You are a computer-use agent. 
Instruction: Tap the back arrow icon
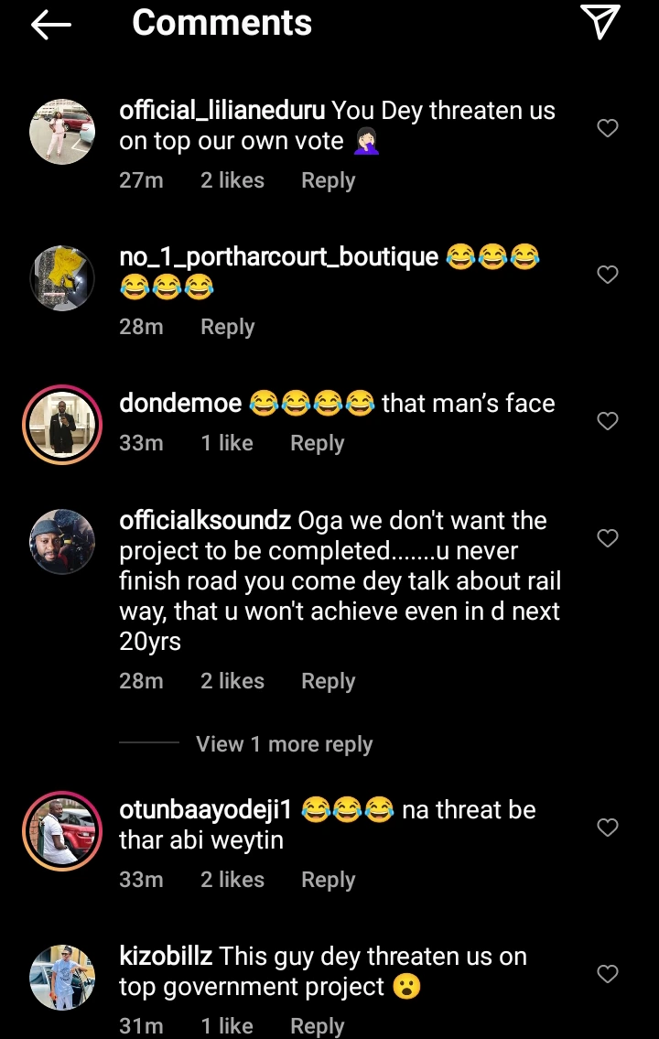[x=51, y=25]
